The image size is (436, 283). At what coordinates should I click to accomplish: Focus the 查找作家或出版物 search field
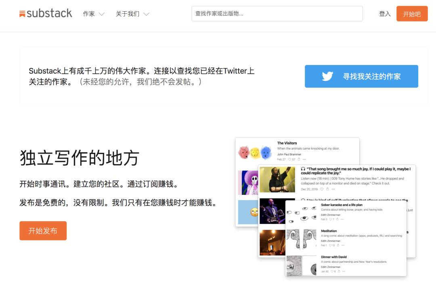(x=277, y=14)
